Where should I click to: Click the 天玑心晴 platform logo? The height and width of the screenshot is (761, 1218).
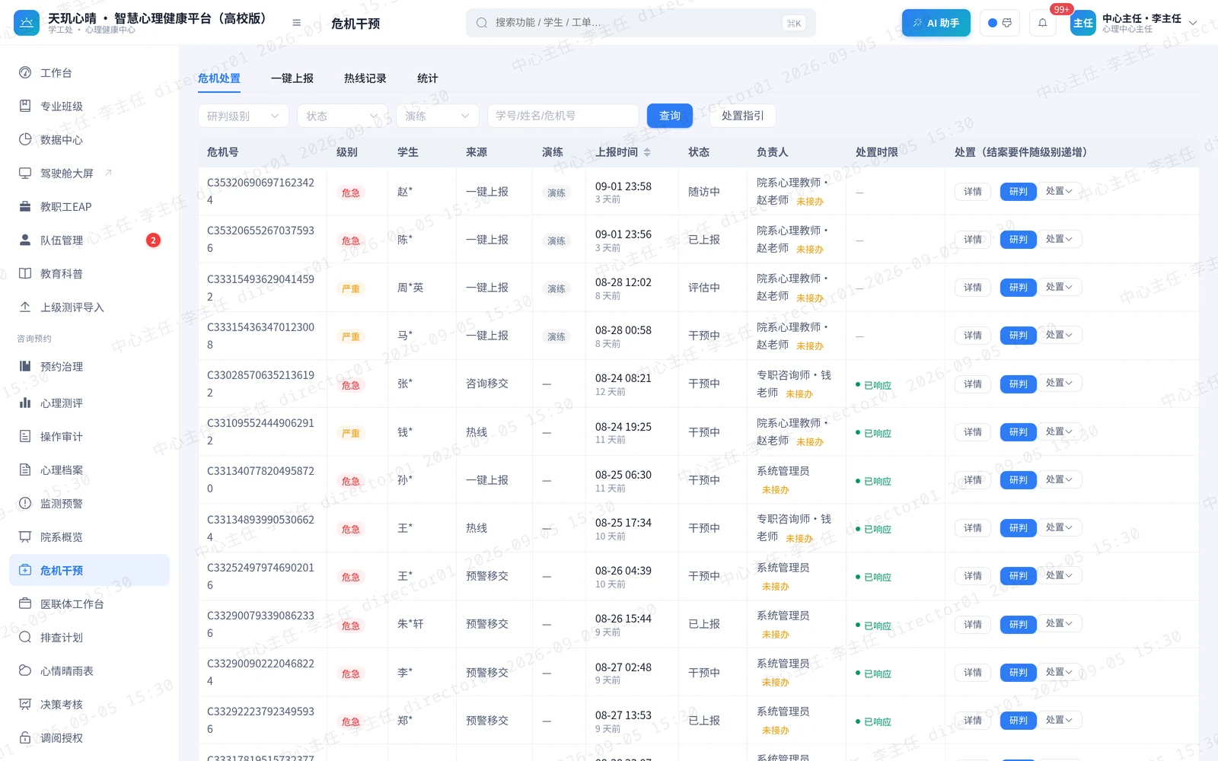coord(27,23)
